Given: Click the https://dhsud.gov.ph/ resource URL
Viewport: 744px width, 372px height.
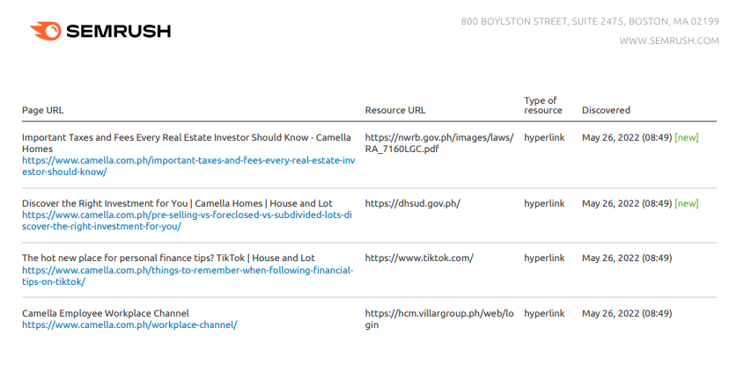Looking at the screenshot, I should [412, 204].
